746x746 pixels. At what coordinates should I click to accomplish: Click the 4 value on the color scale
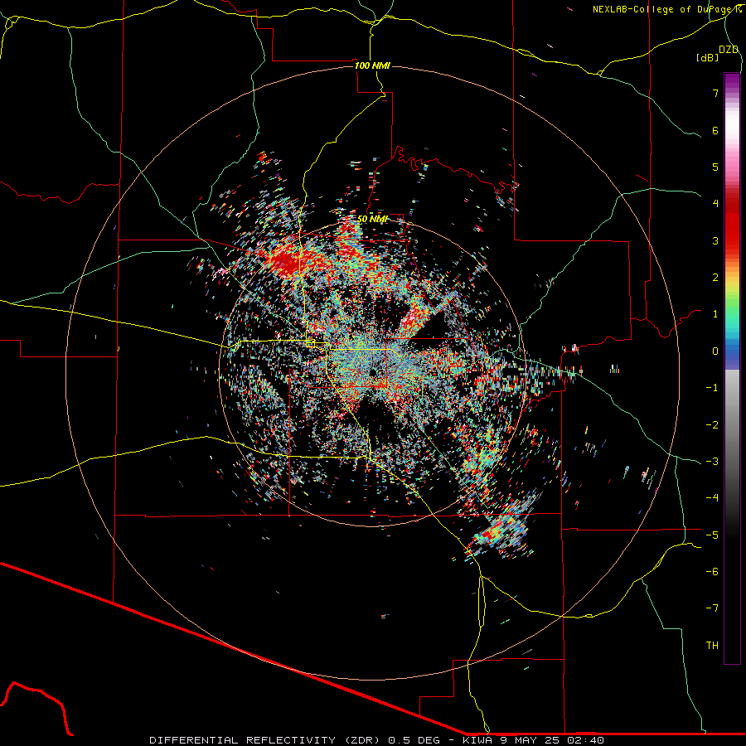coord(715,204)
